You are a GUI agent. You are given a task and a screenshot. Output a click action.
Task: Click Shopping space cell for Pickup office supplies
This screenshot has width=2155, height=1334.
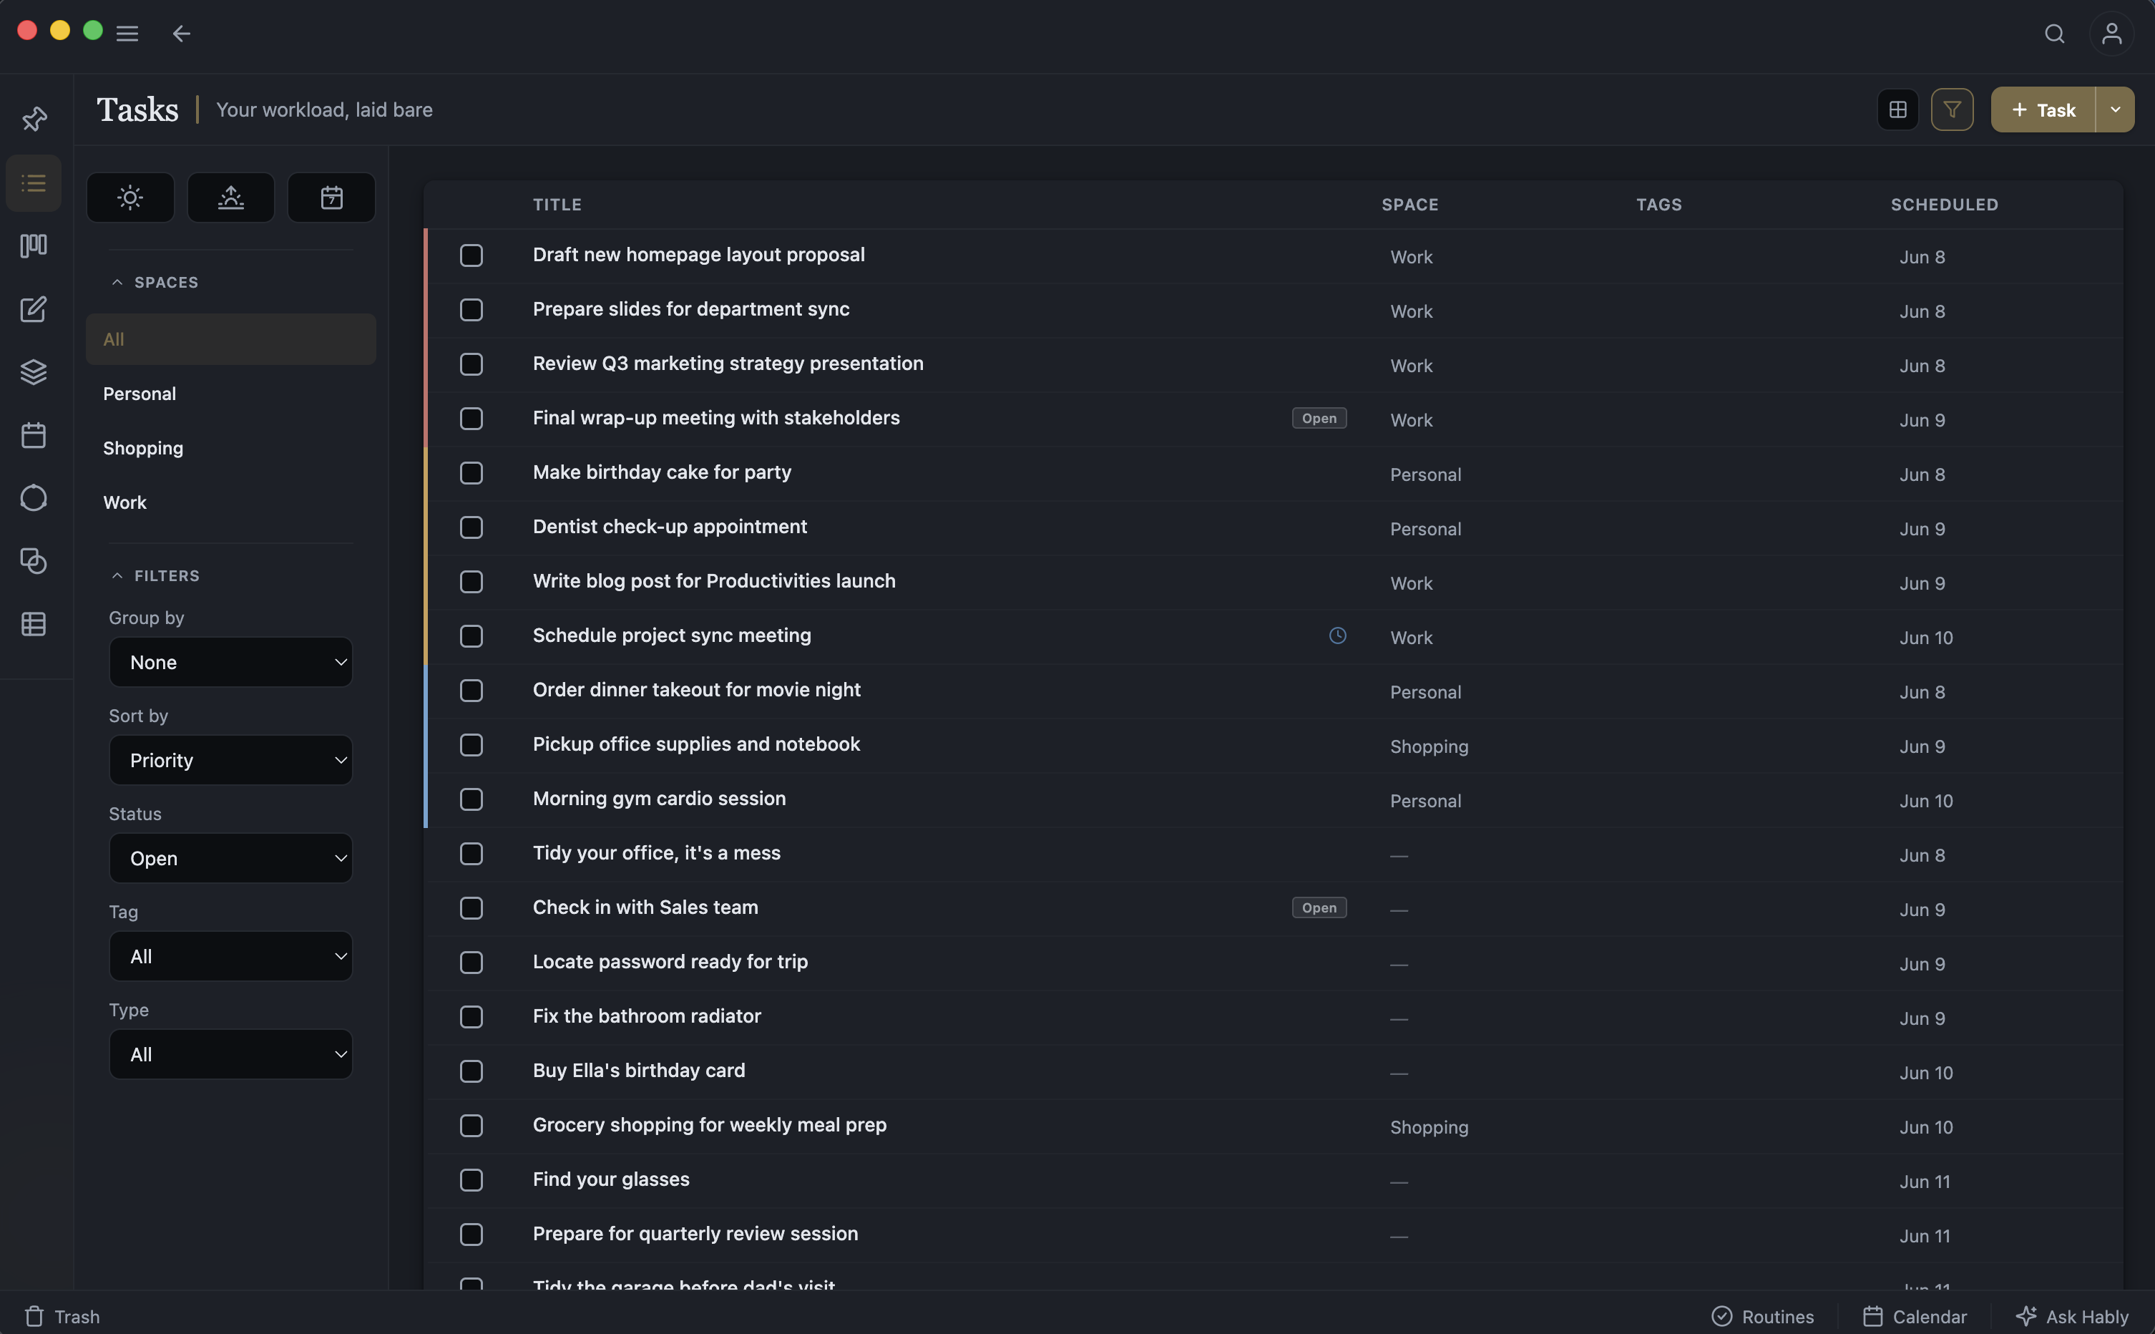coord(1430,746)
